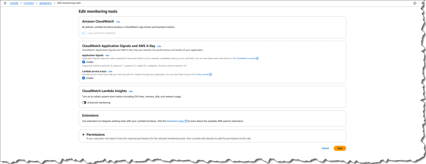This screenshot has width=426, height=164.
Task: Open the hamburger navigation menu icon
Action: 5,3
